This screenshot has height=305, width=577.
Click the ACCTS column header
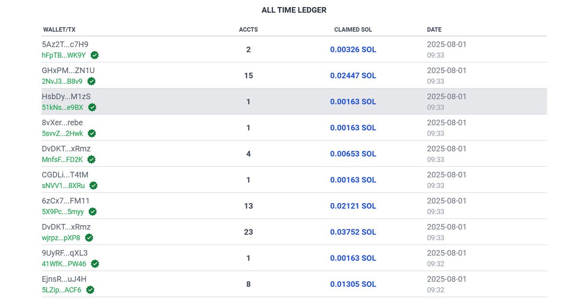point(248,30)
